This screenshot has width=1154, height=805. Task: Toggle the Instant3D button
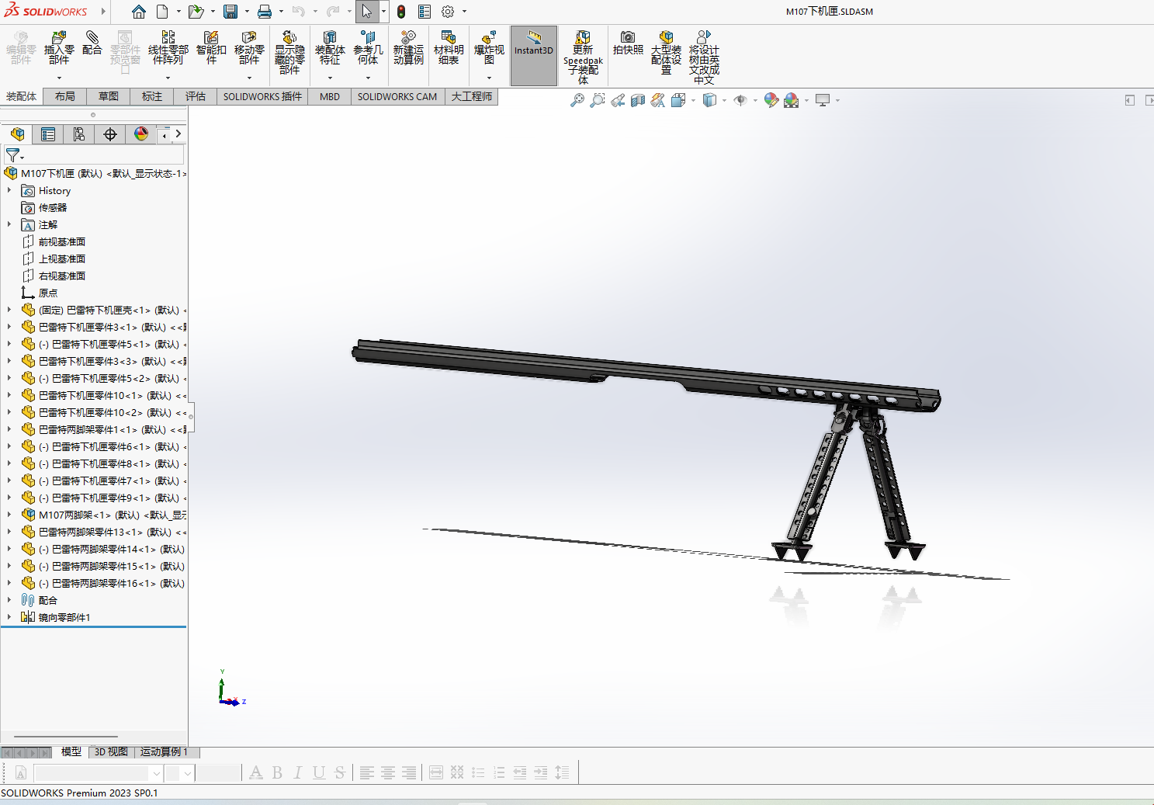coord(534,56)
